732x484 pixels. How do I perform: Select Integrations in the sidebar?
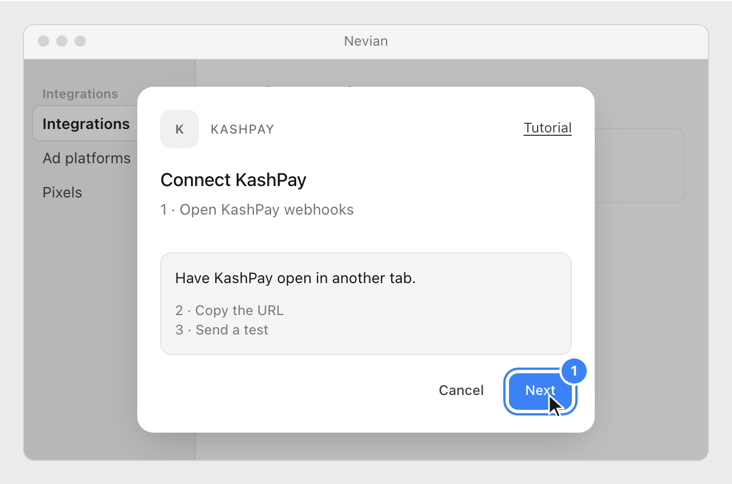pos(86,124)
